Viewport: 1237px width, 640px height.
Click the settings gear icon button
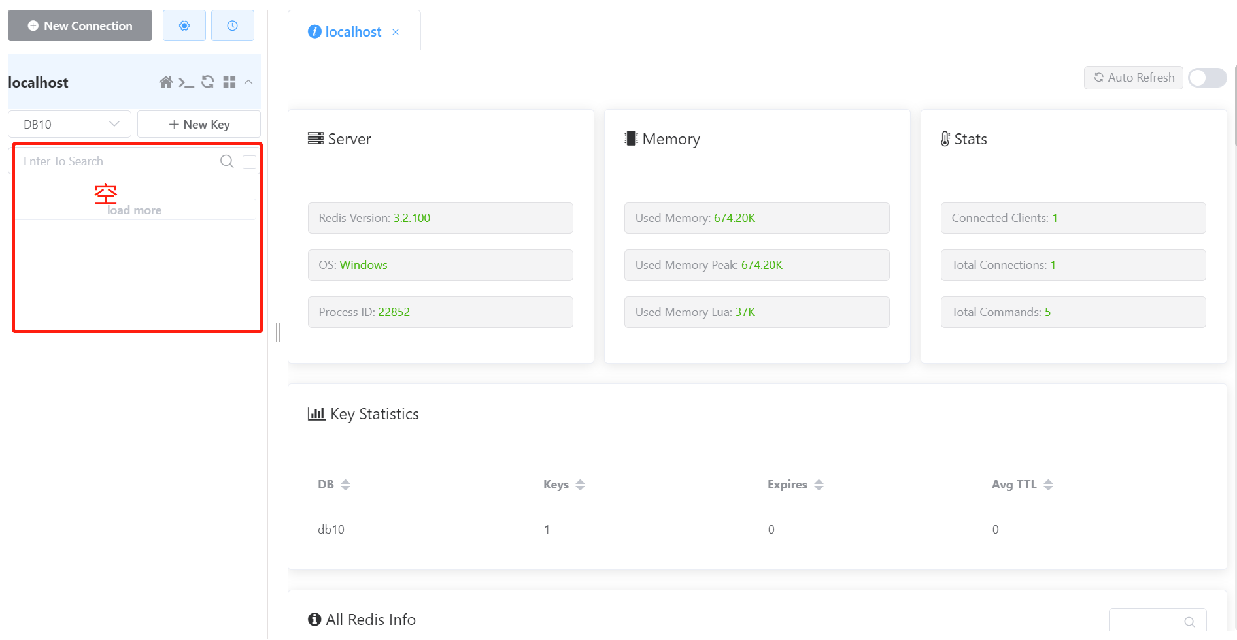(184, 25)
